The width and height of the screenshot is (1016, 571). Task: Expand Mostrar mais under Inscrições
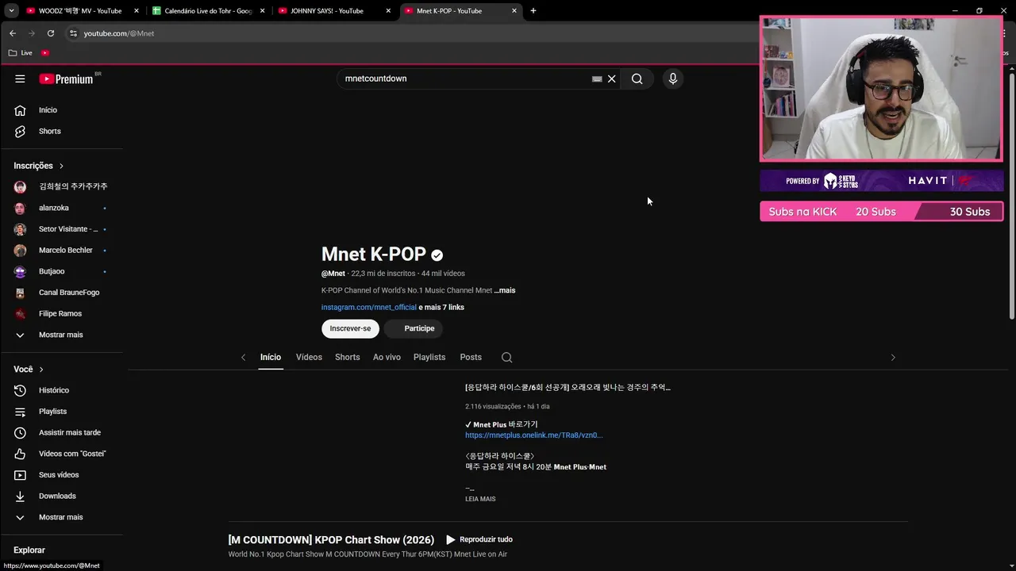coord(62,335)
